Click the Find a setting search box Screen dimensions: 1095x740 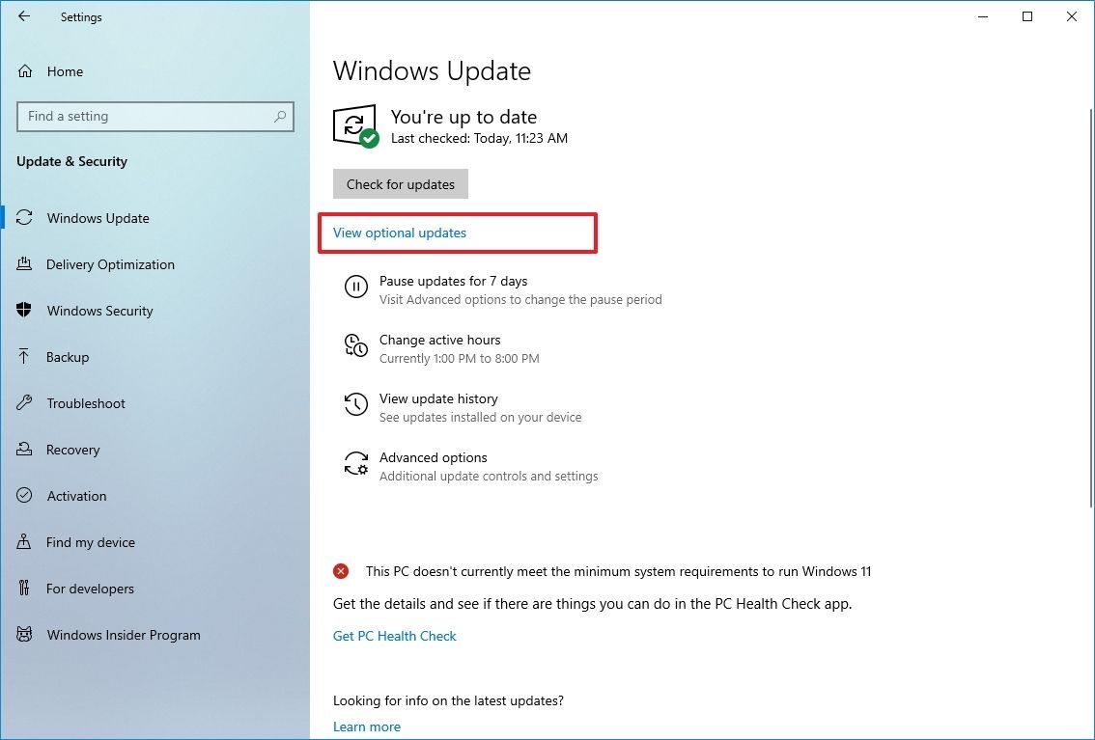[155, 117]
